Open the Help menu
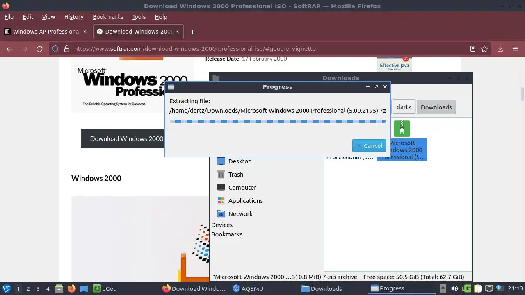The height and width of the screenshot is (295, 525). coord(161,17)
